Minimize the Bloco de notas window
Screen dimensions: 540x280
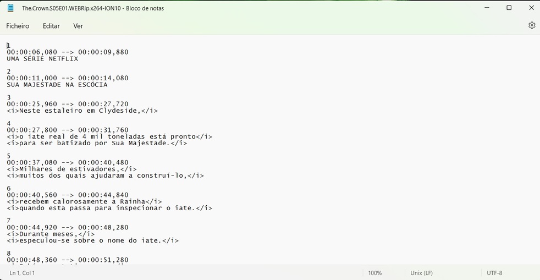pos(487,8)
